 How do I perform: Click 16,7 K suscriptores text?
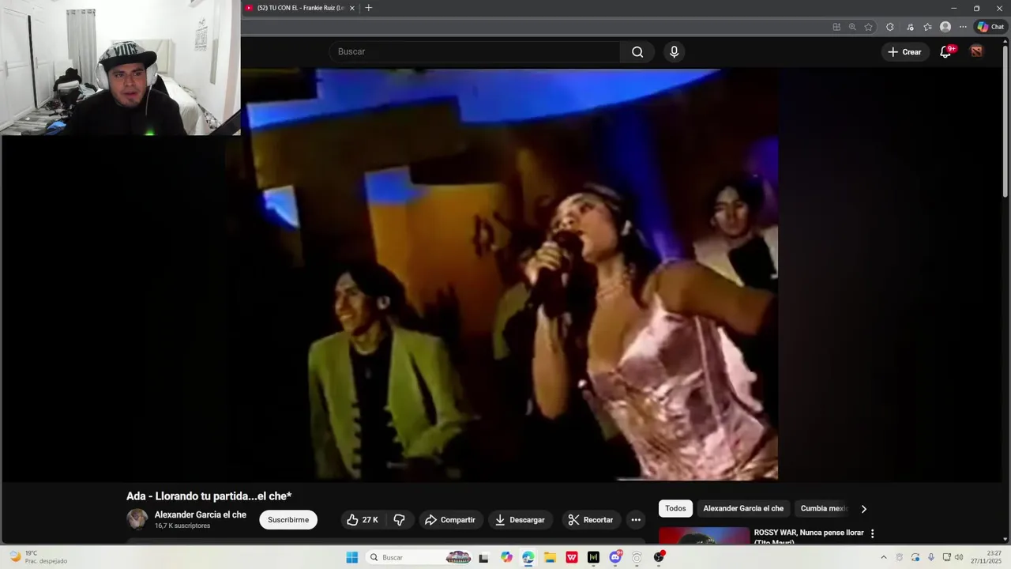pos(182,526)
